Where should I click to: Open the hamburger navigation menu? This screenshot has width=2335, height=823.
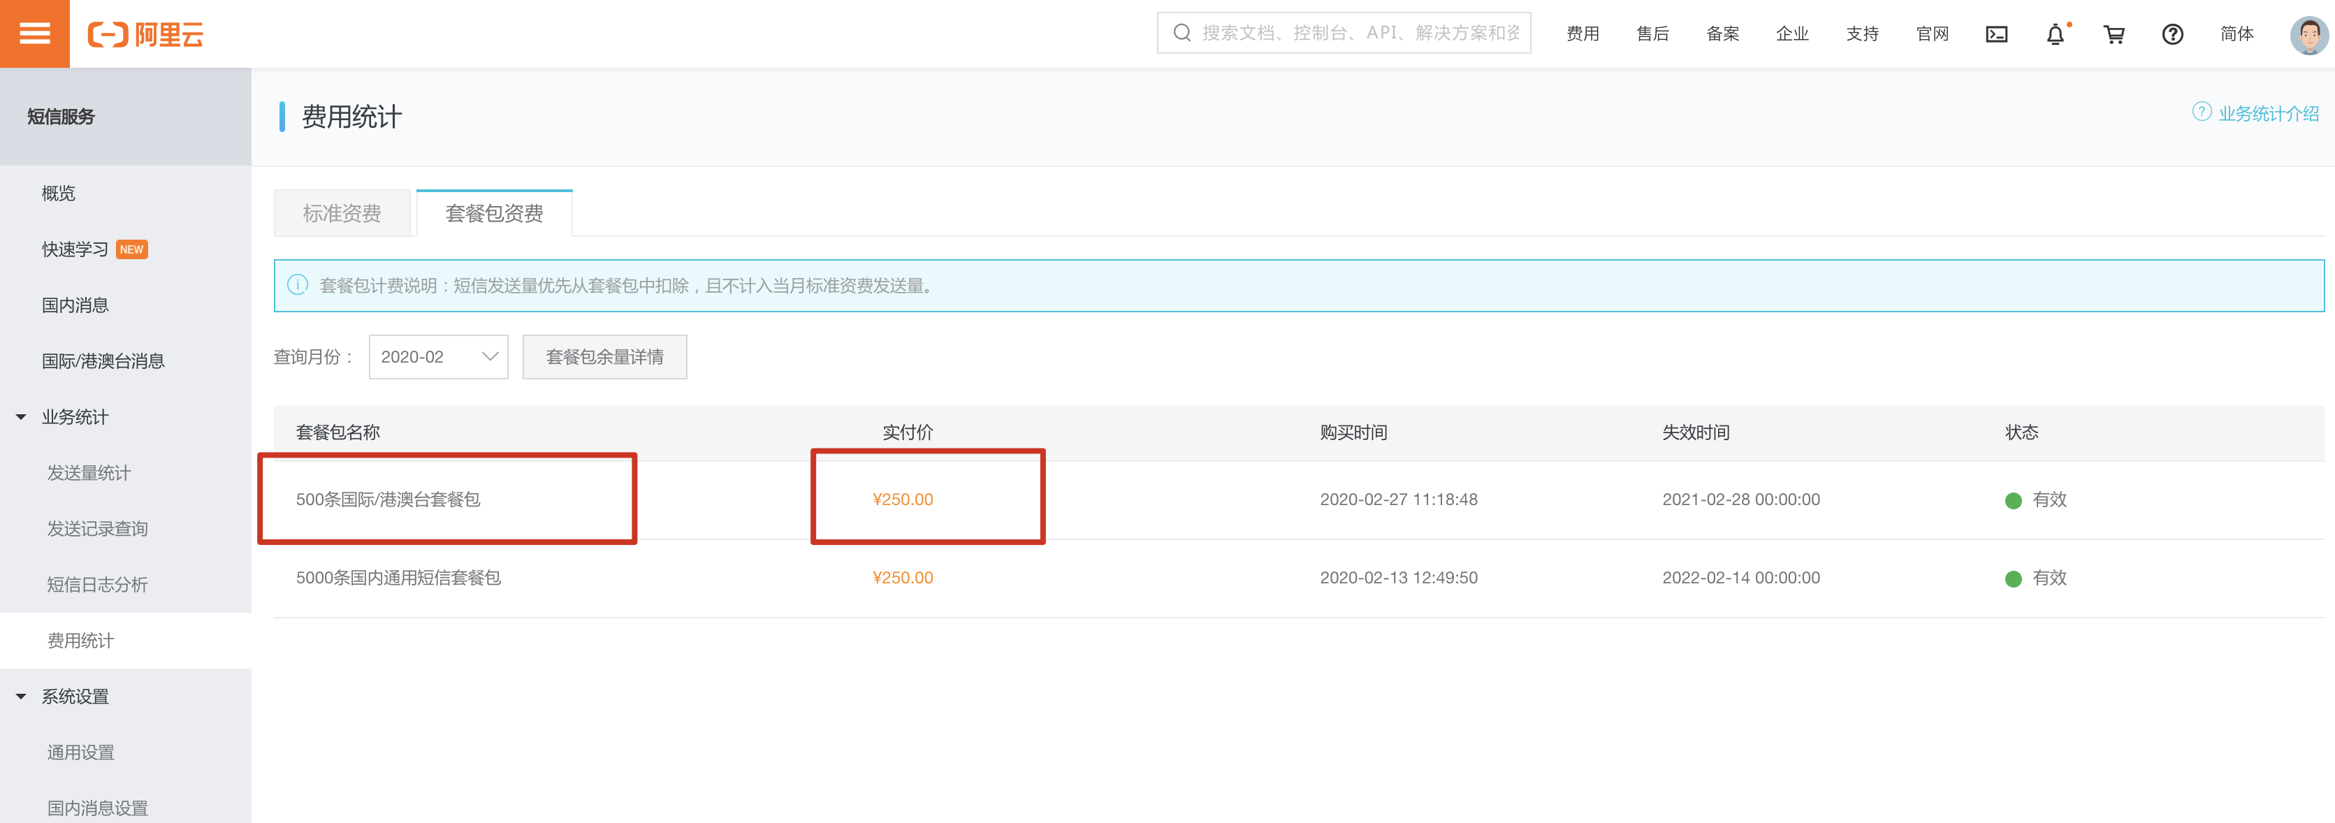[34, 34]
